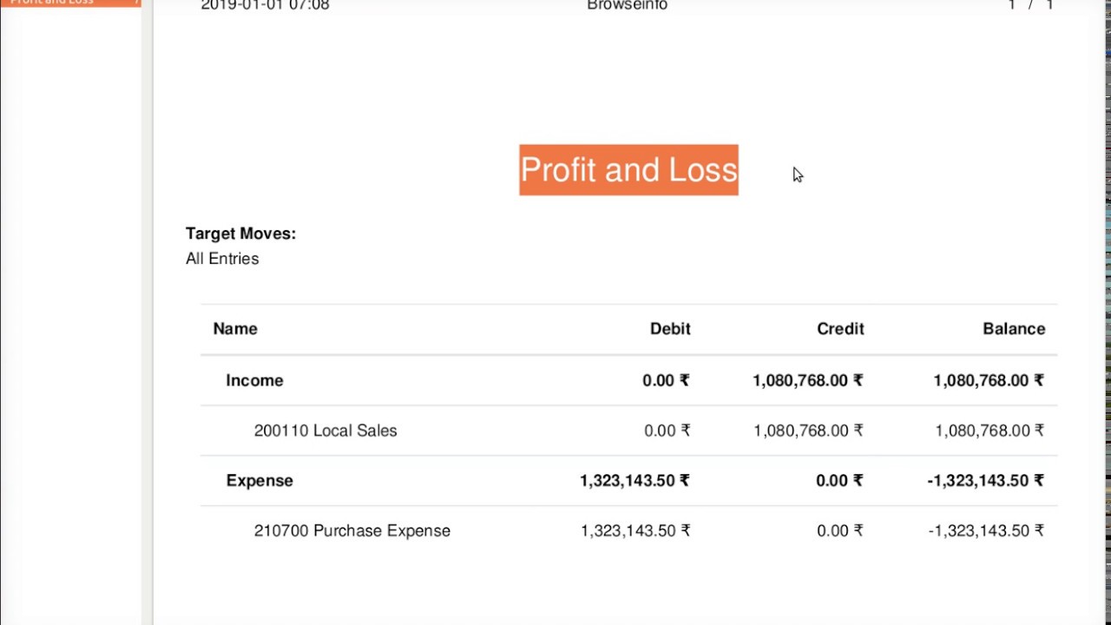Select Income balance value 1,080,768.00
This screenshot has width=1111, height=625.
[x=989, y=380]
